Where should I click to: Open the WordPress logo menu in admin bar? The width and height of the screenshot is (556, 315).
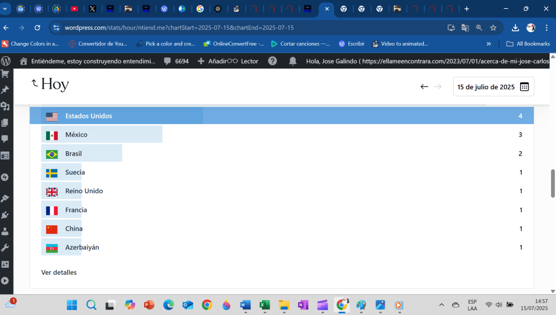pos(6,61)
